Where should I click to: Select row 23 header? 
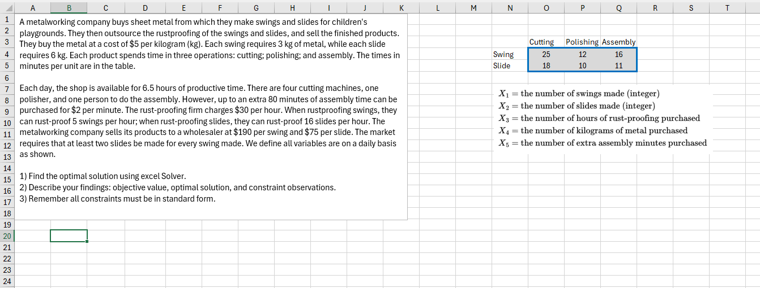(x=7, y=270)
